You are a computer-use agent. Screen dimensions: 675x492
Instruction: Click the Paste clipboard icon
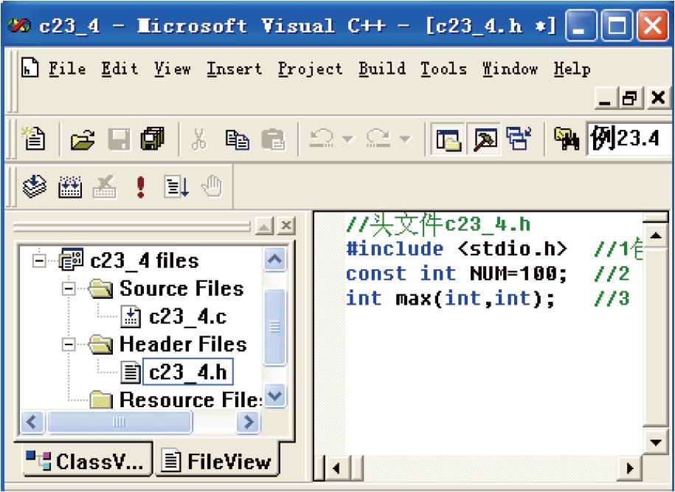pos(273,139)
